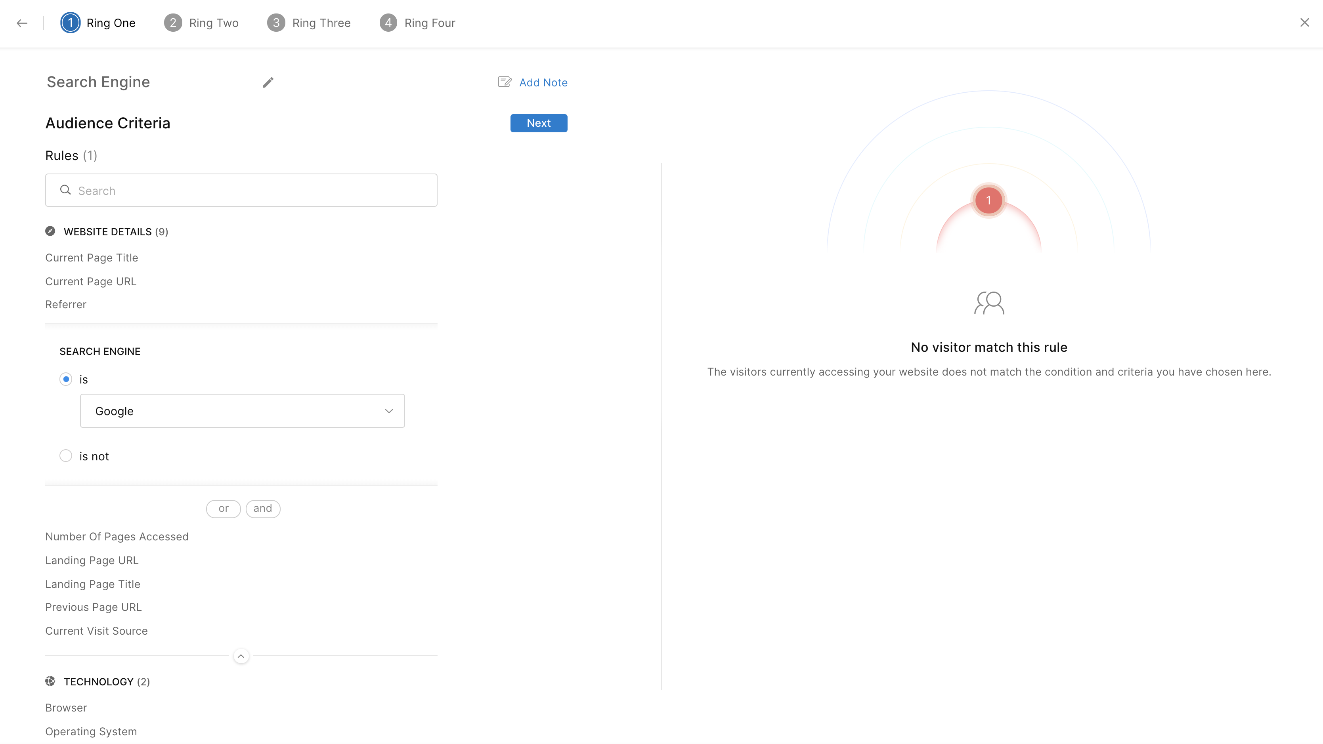Screen dimensions: 1323x744
Task: Select the 'is' radio button
Action: click(66, 380)
